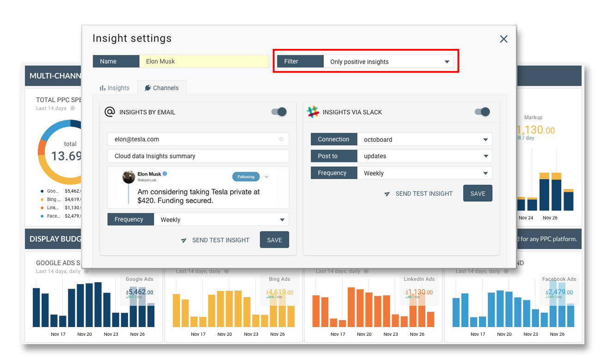Open the email Frequency Weekly dropdown

[221, 219]
